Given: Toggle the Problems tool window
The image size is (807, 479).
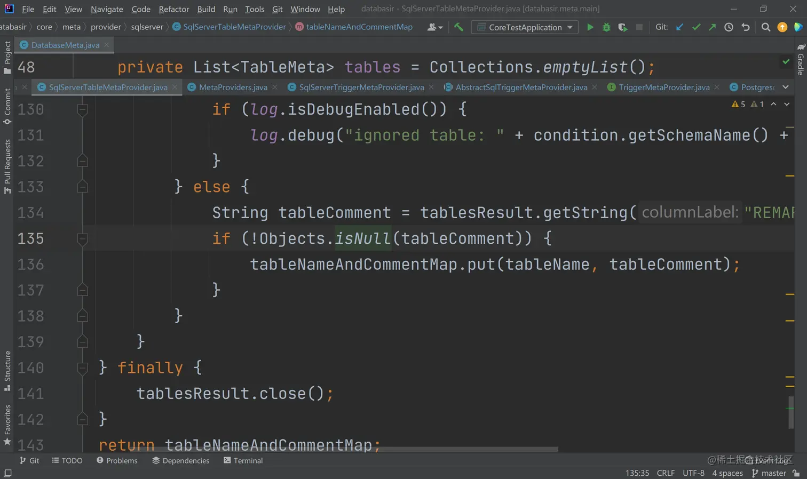Looking at the screenshot, I should point(117,460).
